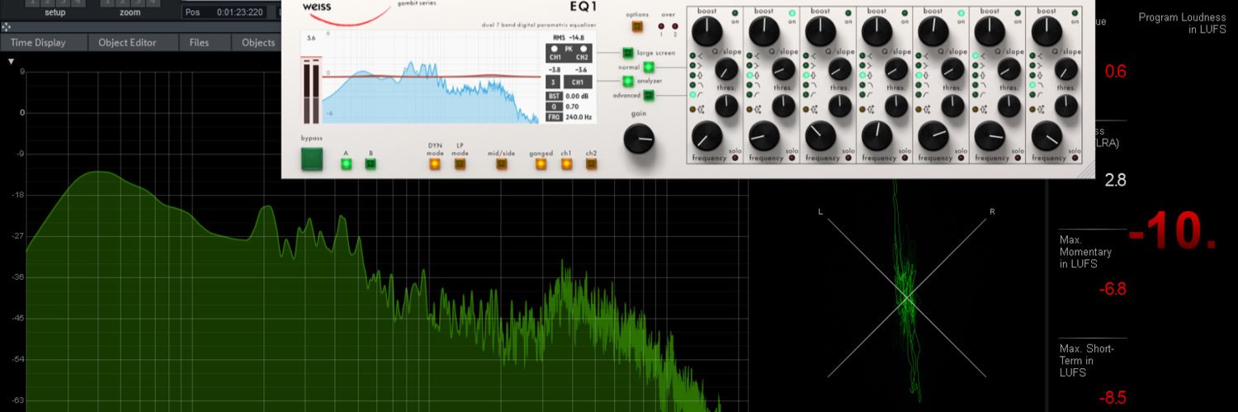
Task: Solo band 4 of the EQ
Action: pyautogui.click(x=904, y=158)
